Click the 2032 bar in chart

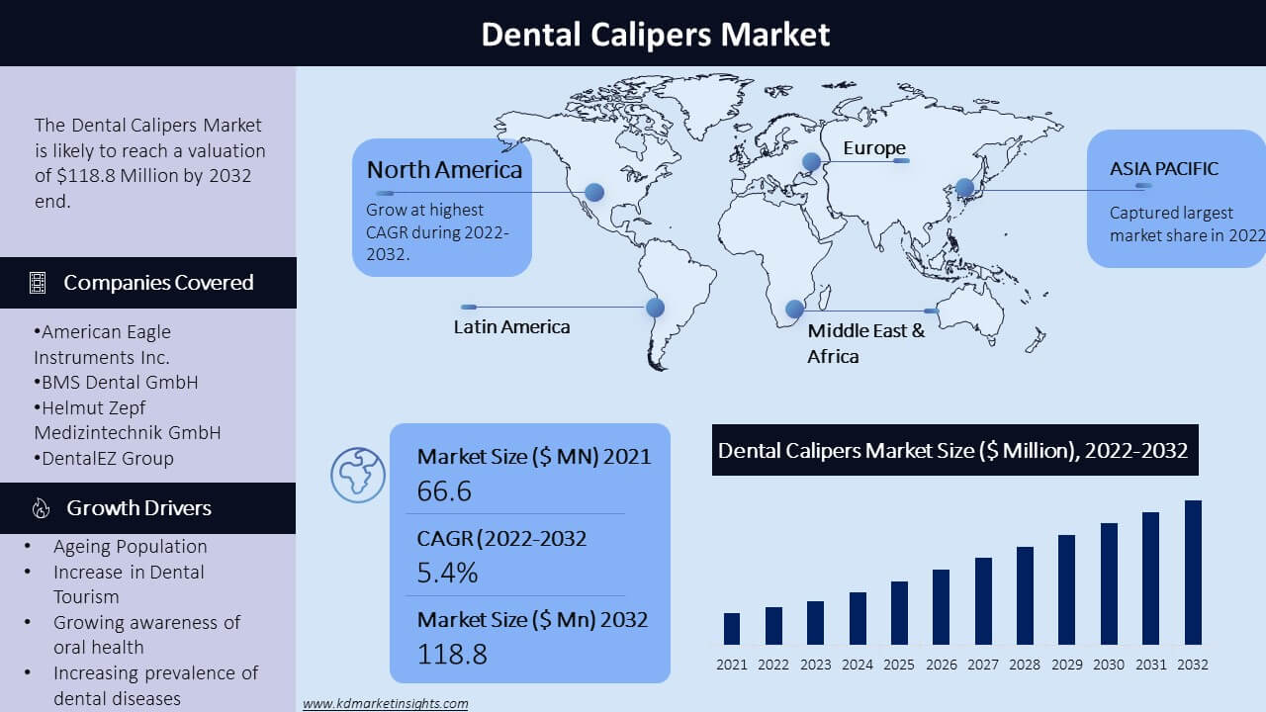pos(1193,573)
